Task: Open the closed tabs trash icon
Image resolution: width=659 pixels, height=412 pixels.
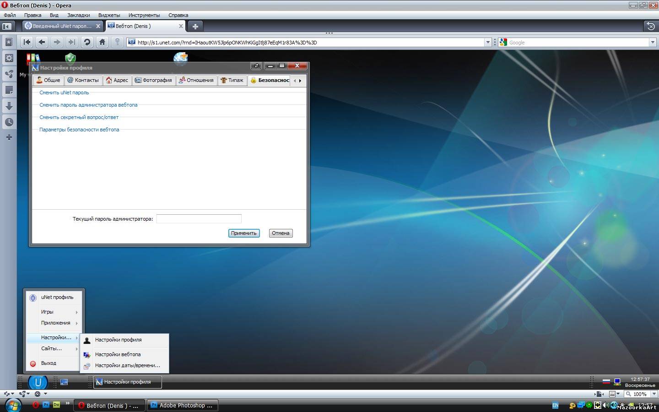Action: [651, 26]
